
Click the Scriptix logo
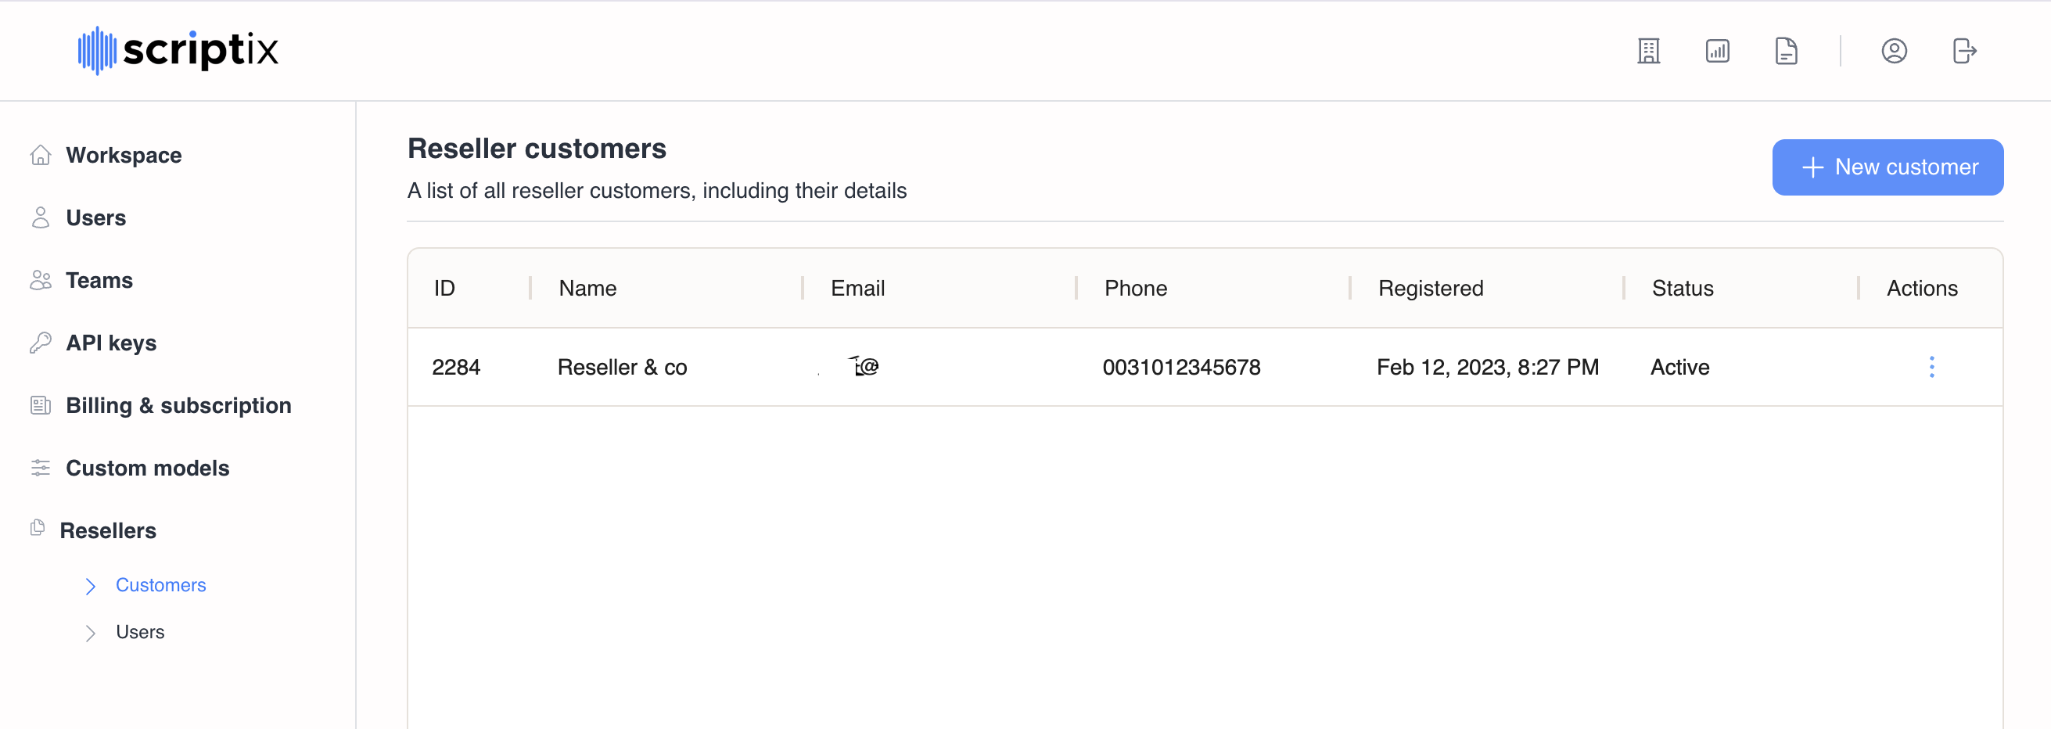click(178, 50)
